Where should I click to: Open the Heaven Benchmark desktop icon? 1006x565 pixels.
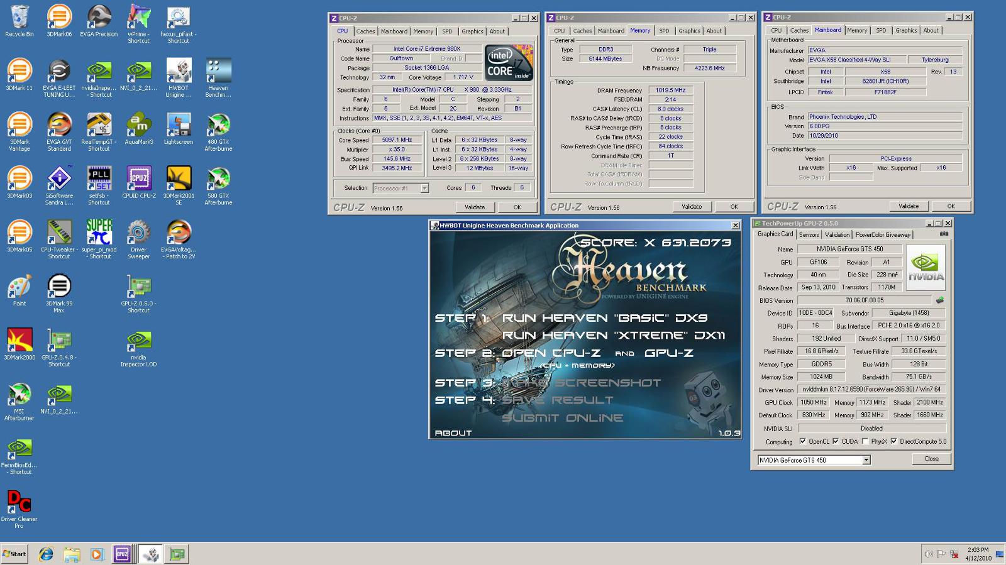coord(218,78)
